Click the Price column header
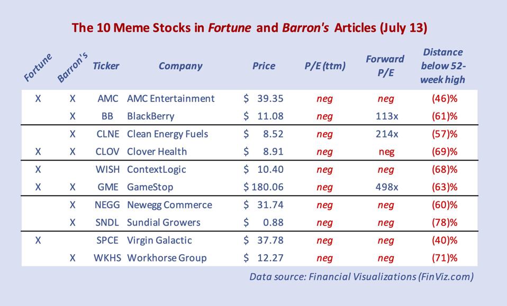Image resolution: width=507 pixels, height=306 pixels. click(264, 66)
